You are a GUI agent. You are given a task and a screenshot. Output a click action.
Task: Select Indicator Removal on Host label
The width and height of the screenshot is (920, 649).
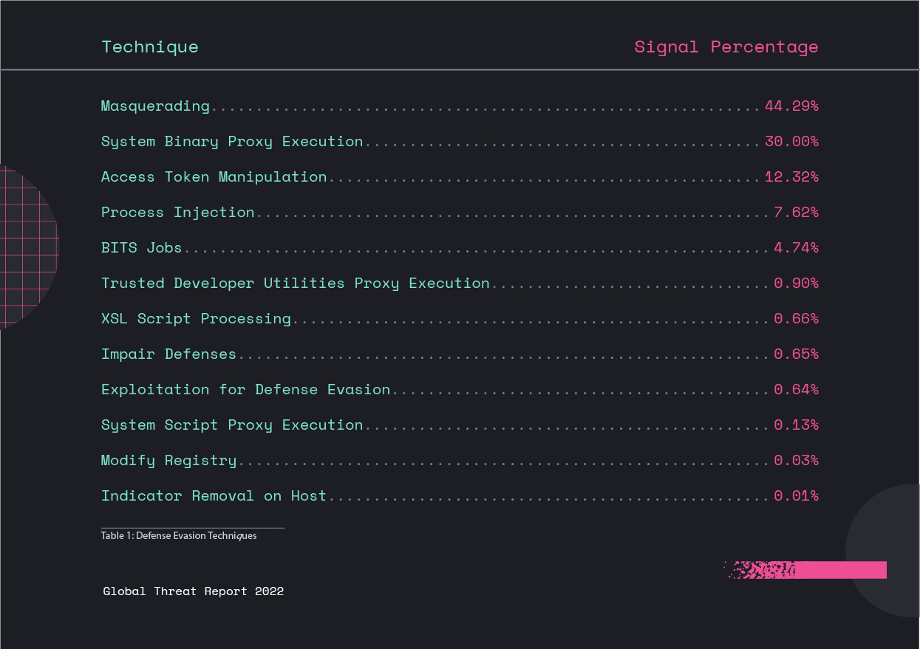click(x=214, y=495)
